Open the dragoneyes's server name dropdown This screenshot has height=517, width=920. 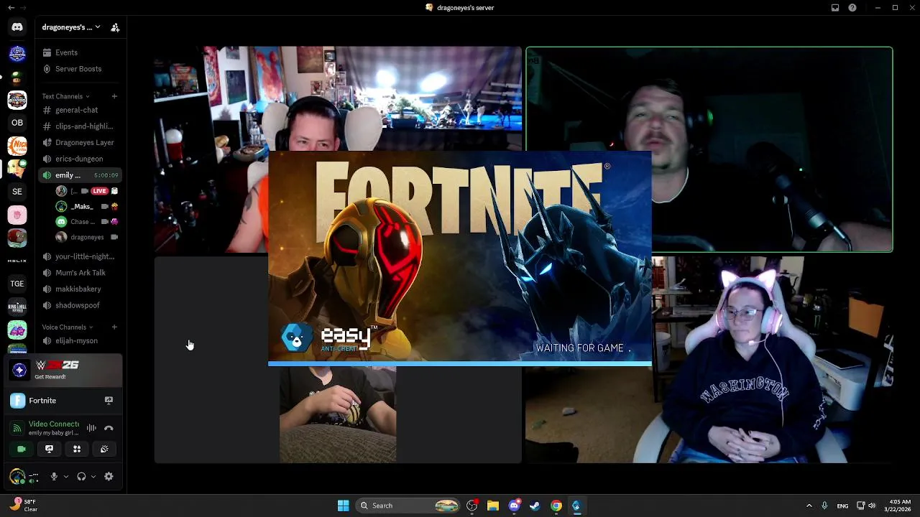point(71,27)
